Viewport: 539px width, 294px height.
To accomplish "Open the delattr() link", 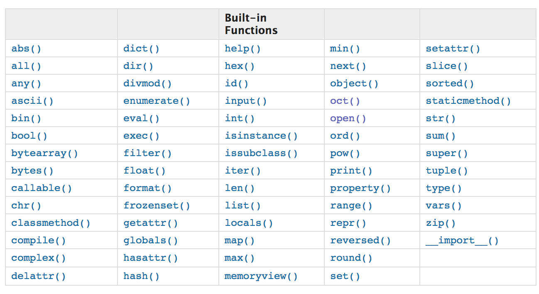I will pyautogui.click(x=38, y=277).
